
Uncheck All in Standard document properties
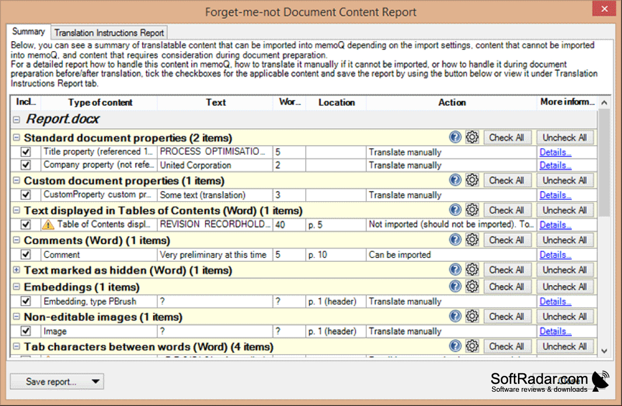[x=565, y=138]
